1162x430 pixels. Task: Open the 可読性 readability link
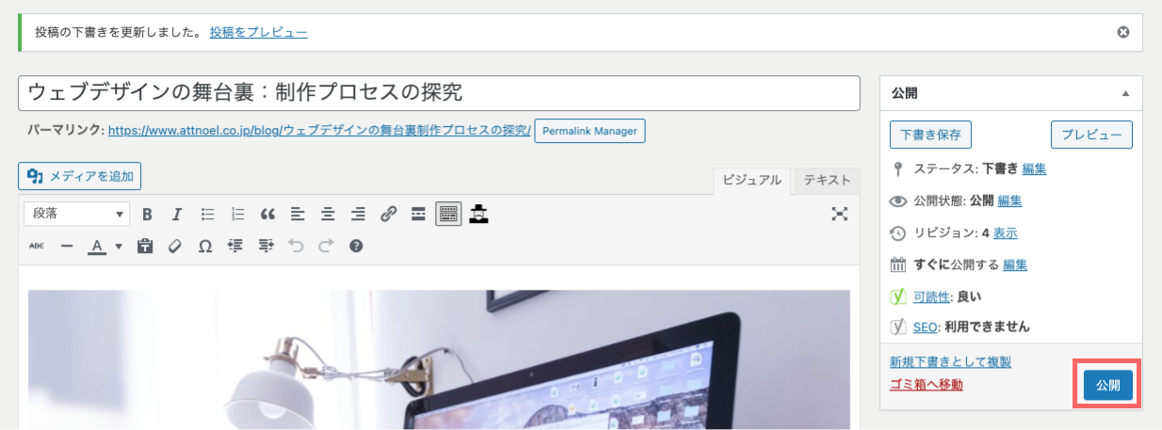931,296
